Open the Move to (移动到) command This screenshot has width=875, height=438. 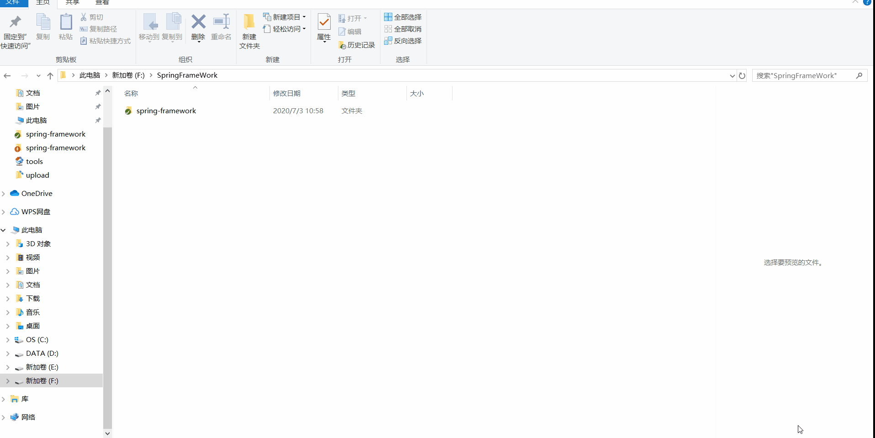coord(149,27)
